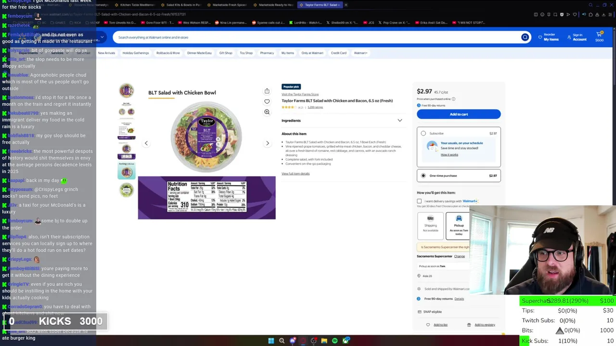Expand the Ingredients section chevron
Screen dimensions: 616x346
pos(399,121)
